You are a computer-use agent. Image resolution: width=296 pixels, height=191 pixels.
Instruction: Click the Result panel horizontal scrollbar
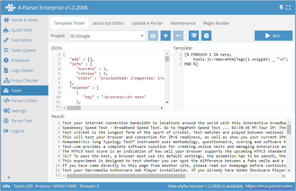coord(126,176)
